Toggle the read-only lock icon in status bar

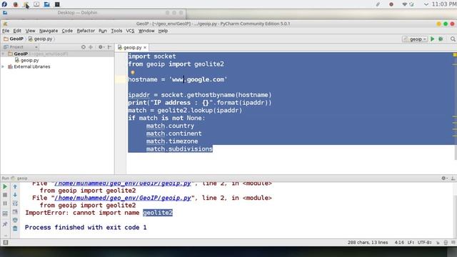click(438, 243)
